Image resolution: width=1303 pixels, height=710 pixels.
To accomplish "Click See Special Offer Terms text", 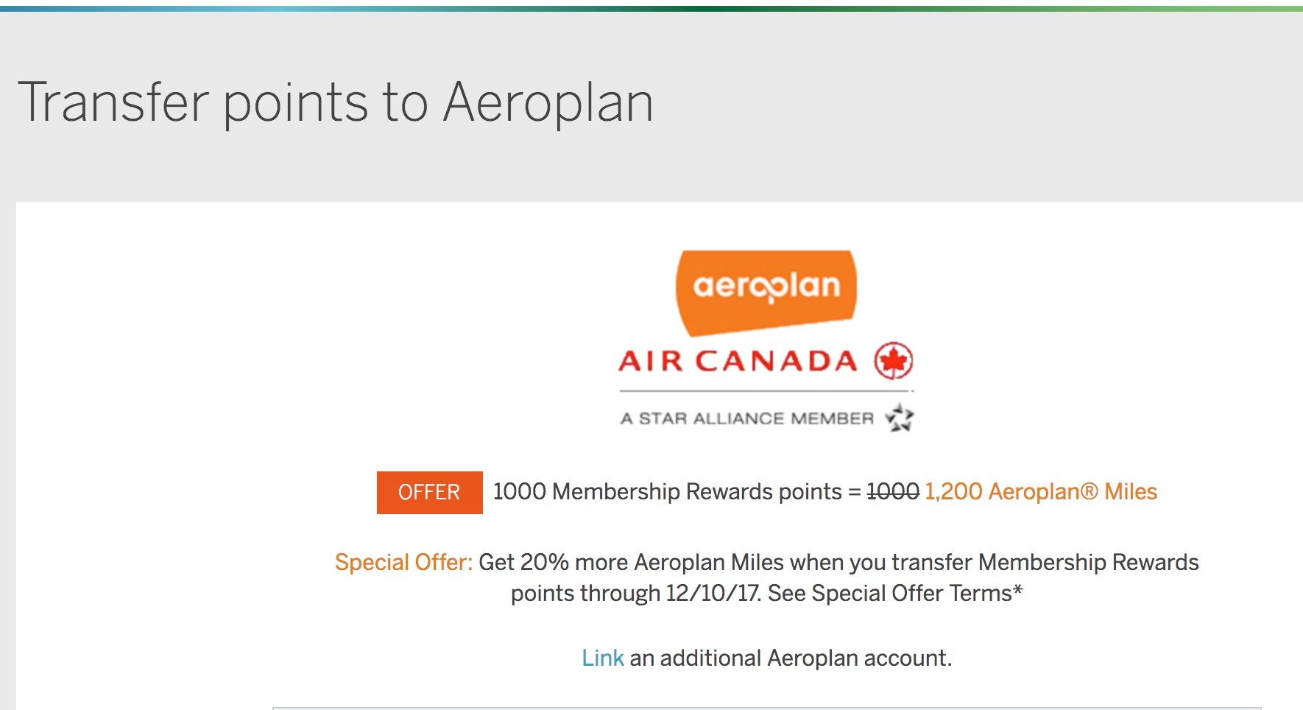I will tap(895, 593).
